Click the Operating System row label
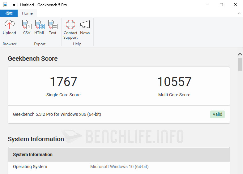243x174 pixels. click(x=30, y=167)
